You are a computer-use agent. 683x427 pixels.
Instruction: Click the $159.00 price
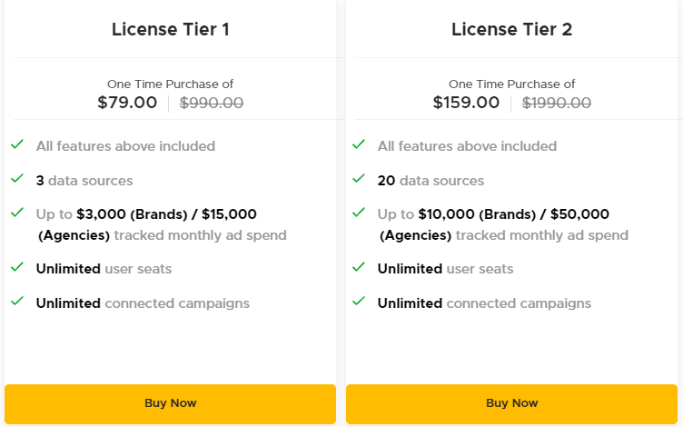[466, 103]
